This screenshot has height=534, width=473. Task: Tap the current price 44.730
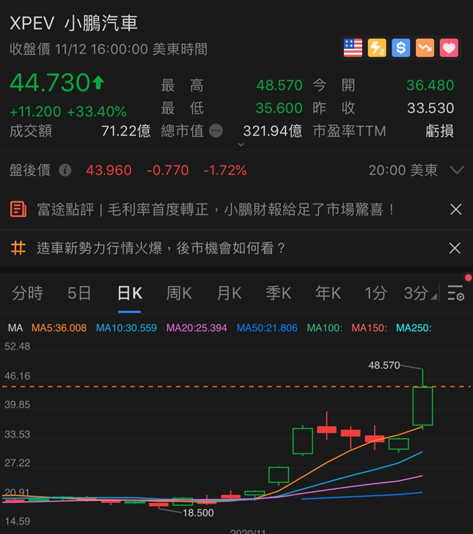pyautogui.click(x=50, y=83)
